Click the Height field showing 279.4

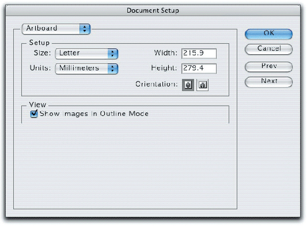[x=199, y=69]
